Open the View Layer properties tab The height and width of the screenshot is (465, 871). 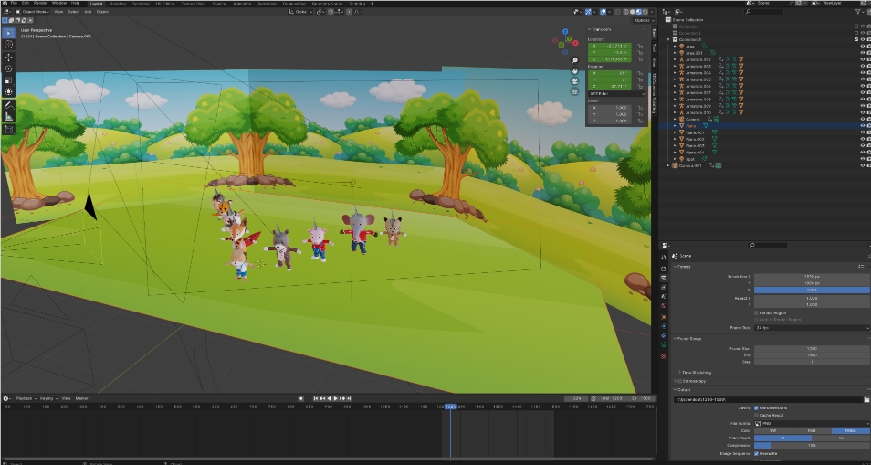tap(664, 288)
